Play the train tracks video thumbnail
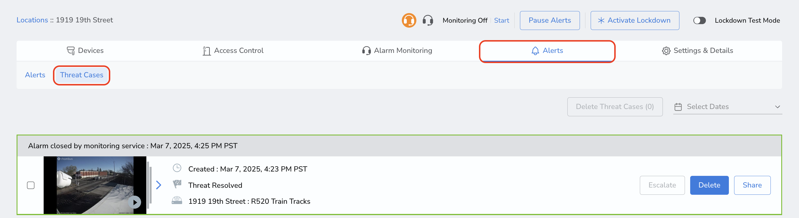The height and width of the screenshot is (218, 799). [135, 202]
